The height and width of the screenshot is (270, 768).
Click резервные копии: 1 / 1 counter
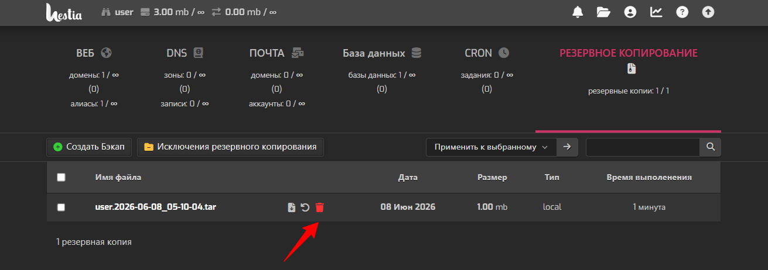coord(629,91)
